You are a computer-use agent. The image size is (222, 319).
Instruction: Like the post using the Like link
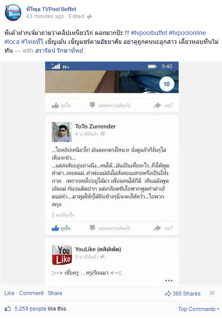click(9, 293)
